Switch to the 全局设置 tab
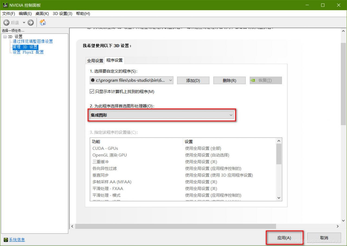The image size is (347, 246). (x=95, y=61)
